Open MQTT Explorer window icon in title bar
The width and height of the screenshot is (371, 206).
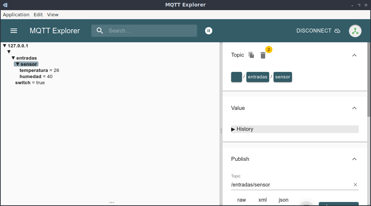5,5
